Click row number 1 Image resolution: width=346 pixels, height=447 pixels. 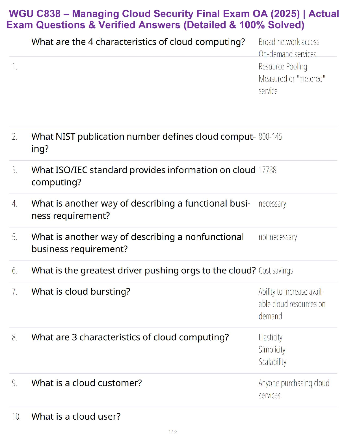14,67
